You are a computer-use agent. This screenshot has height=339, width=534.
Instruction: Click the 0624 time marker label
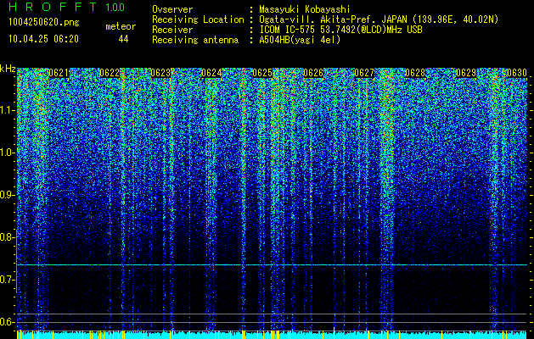click(211, 73)
